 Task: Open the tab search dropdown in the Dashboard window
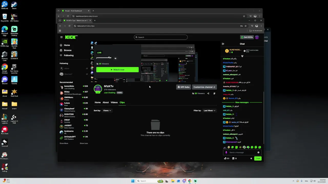[58, 11]
